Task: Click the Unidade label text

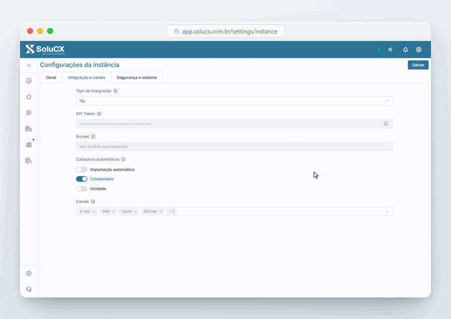Action: pos(98,188)
